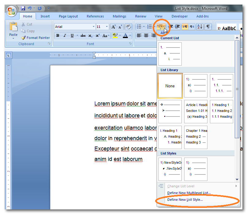Select the None list library thumbnail

point(170,86)
